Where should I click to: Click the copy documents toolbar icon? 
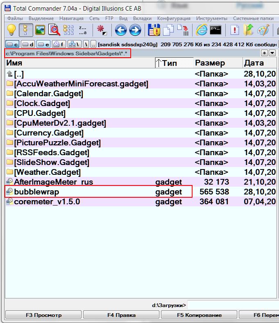[x=168, y=30]
